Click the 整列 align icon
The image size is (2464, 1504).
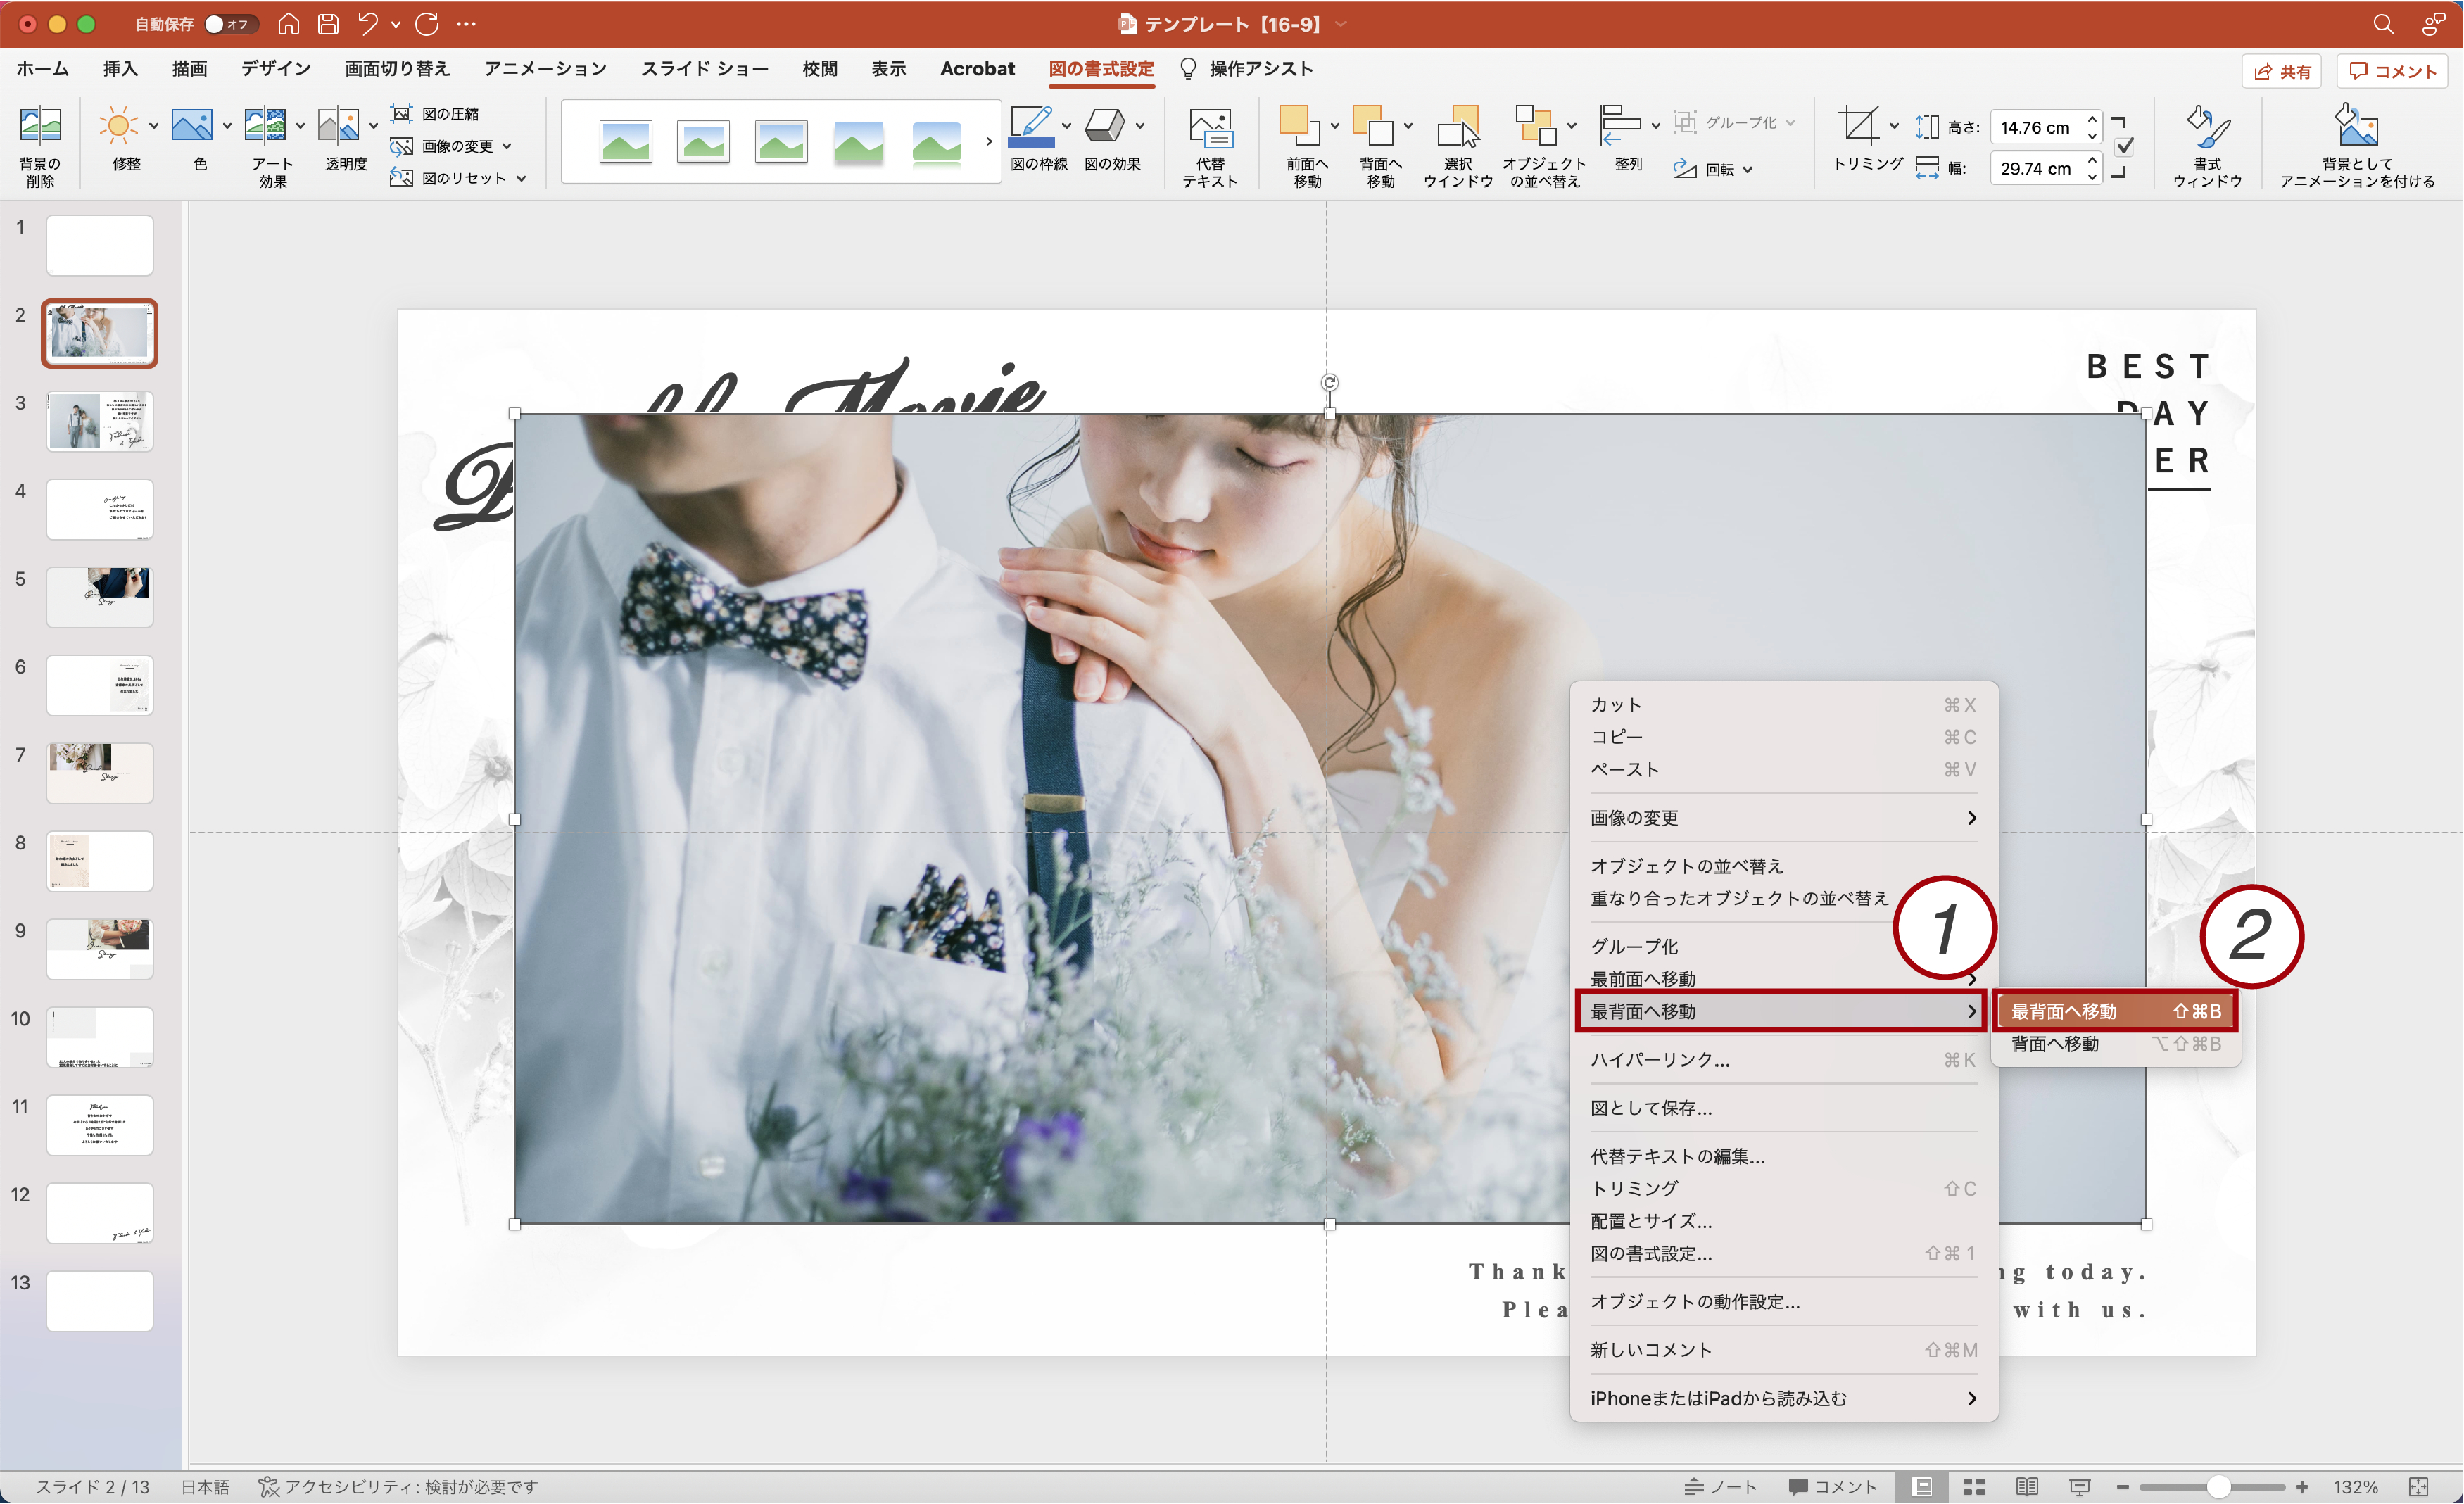pyautogui.click(x=1620, y=127)
